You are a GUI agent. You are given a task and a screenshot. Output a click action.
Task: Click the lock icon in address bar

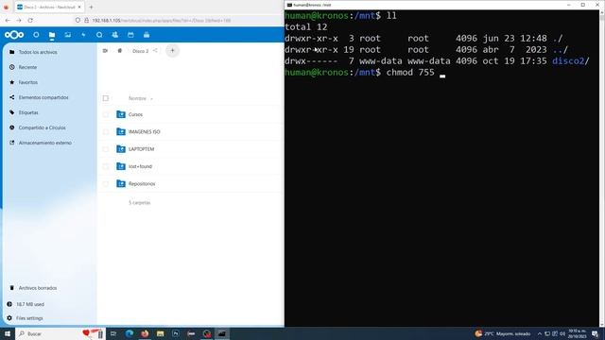pos(86,21)
